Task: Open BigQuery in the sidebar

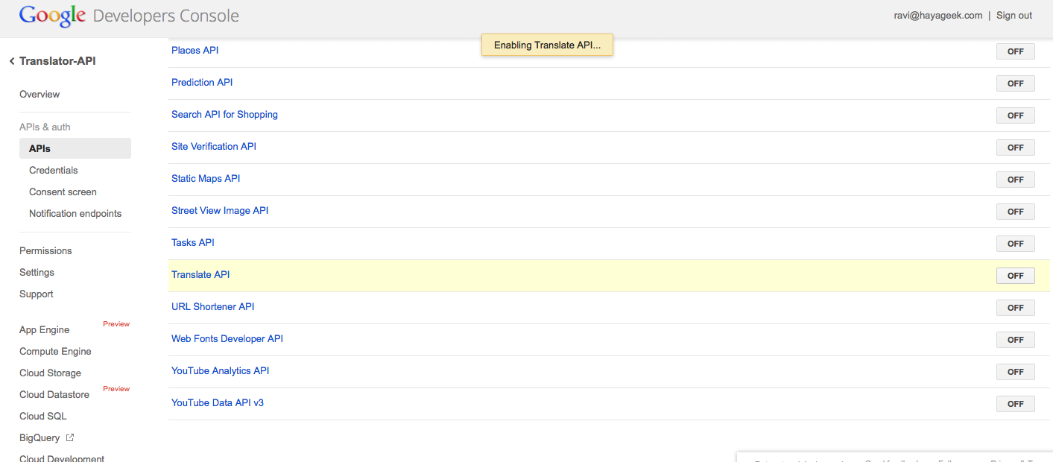Action: click(x=41, y=438)
